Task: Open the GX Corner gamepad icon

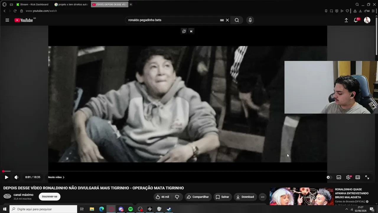Action: coord(11,4)
